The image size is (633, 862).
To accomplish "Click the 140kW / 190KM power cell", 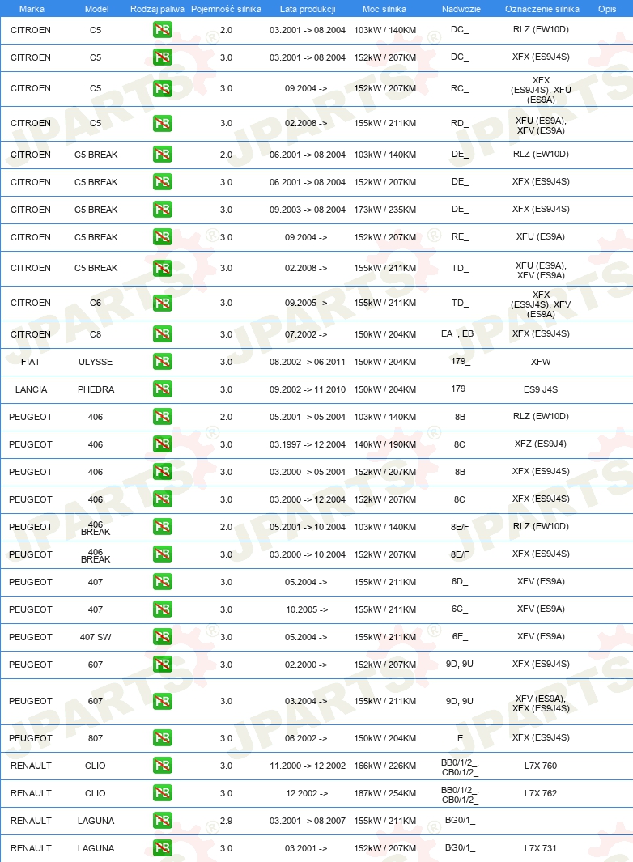I will click(x=385, y=444).
